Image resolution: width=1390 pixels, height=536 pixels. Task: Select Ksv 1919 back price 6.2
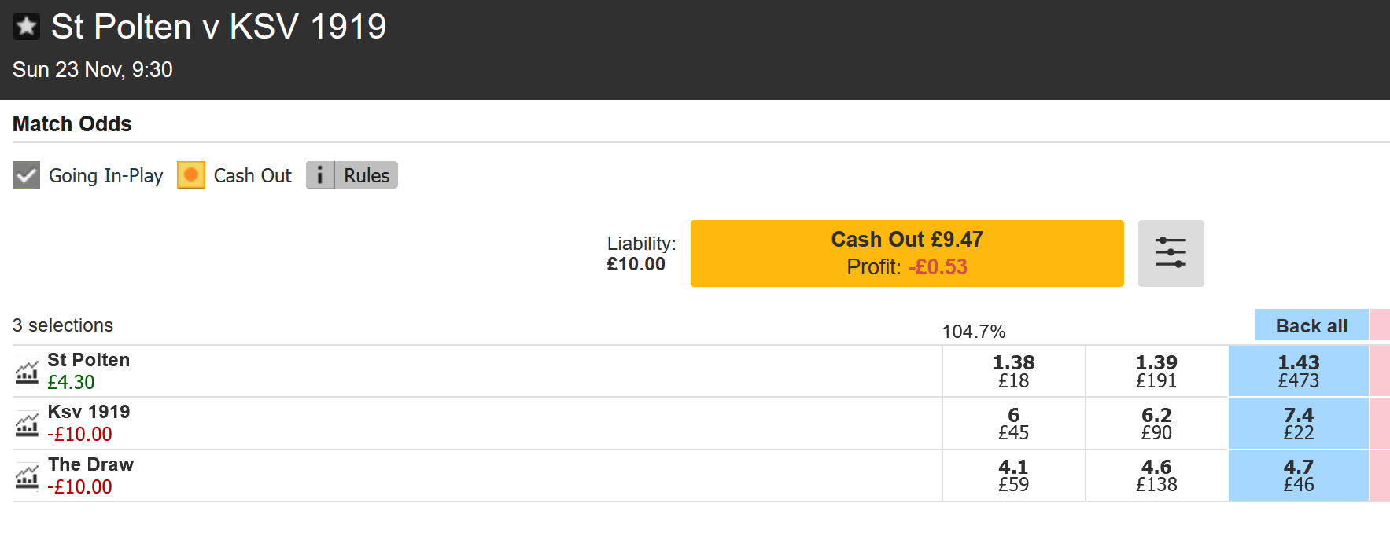pos(1156,424)
